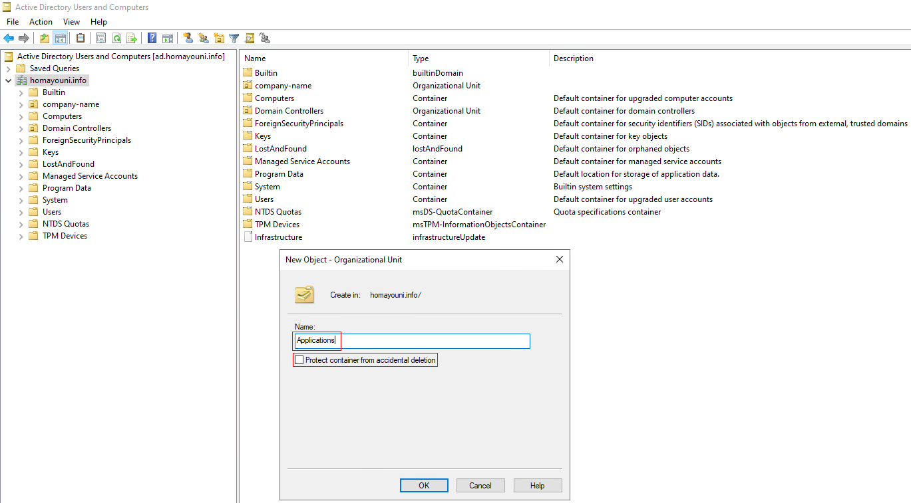Select NTDS Quotas row in list pane

(575, 212)
